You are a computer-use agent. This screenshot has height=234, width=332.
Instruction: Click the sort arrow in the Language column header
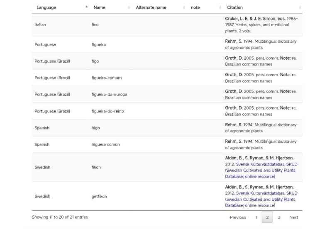[87, 7]
